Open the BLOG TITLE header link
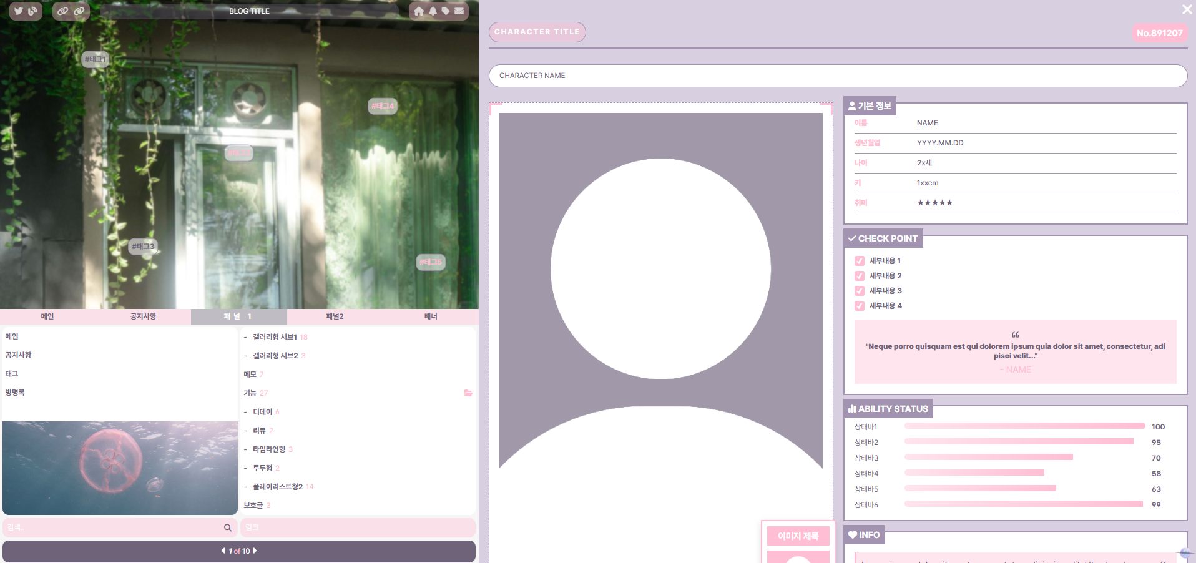The width and height of the screenshot is (1196, 563). point(249,11)
